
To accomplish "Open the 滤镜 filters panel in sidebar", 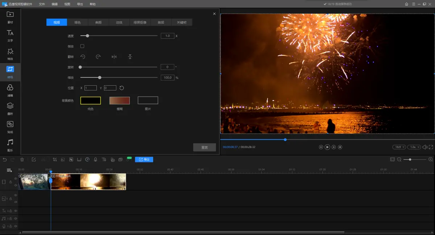I will 10,90.
